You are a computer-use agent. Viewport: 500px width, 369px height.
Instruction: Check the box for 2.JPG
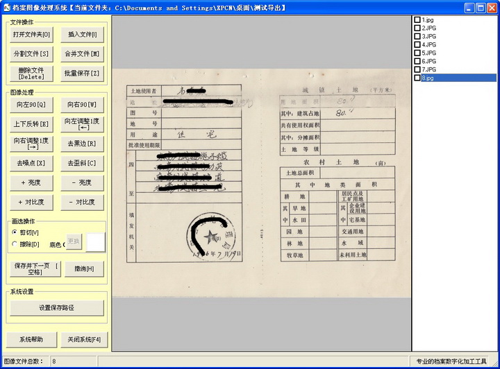click(x=417, y=28)
